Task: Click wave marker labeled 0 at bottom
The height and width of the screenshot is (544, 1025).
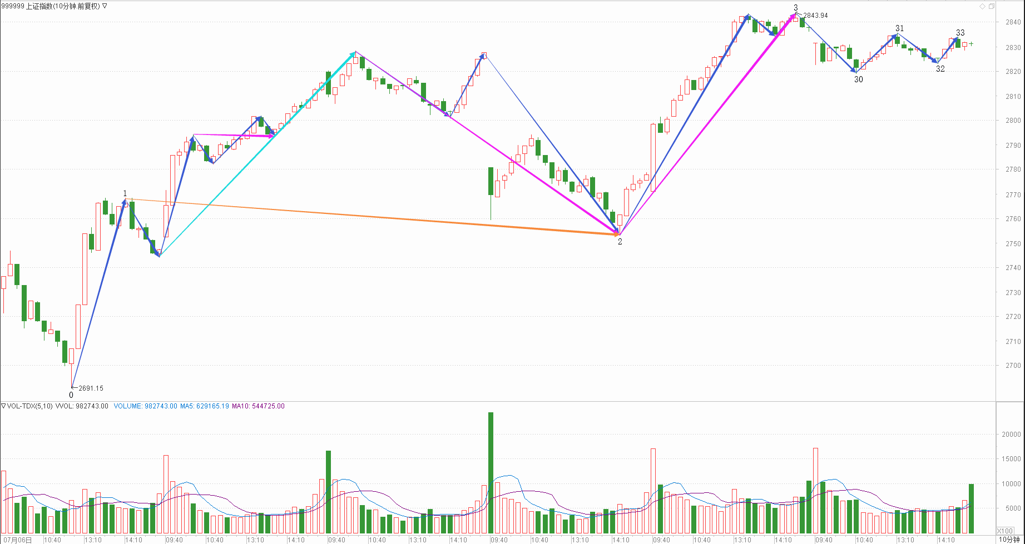Action: tap(71, 395)
